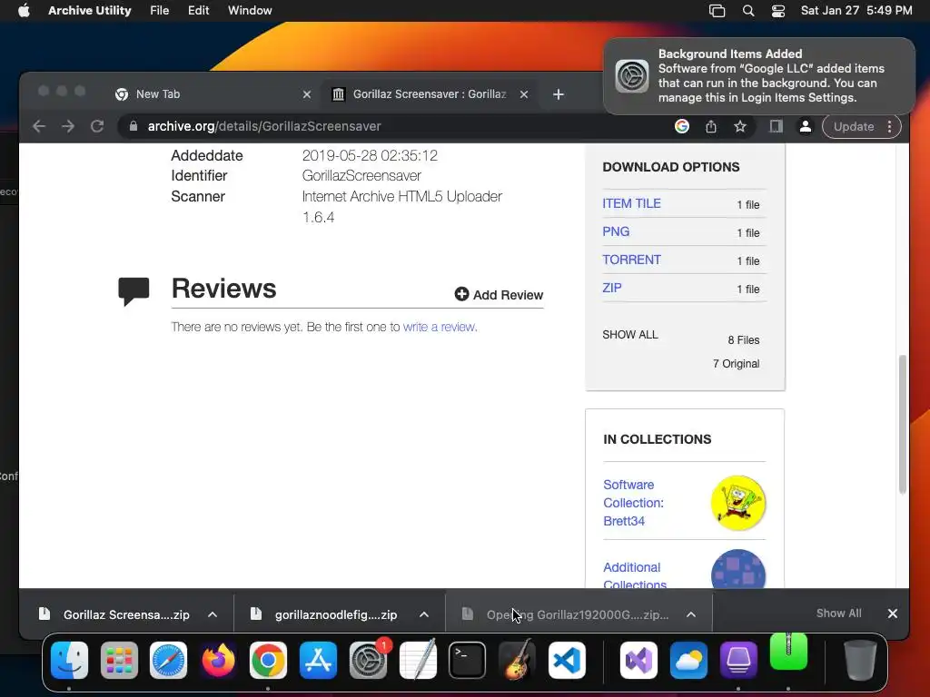Open App Store from the Dock
This screenshot has height=697, width=930.
coord(318,660)
